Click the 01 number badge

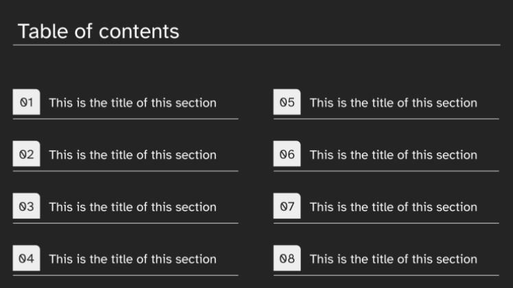[x=26, y=103]
